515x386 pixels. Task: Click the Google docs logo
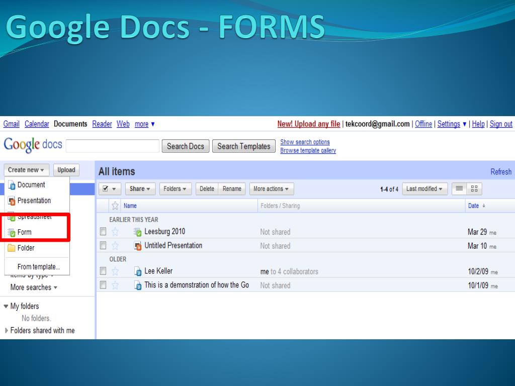pos(33,145)
